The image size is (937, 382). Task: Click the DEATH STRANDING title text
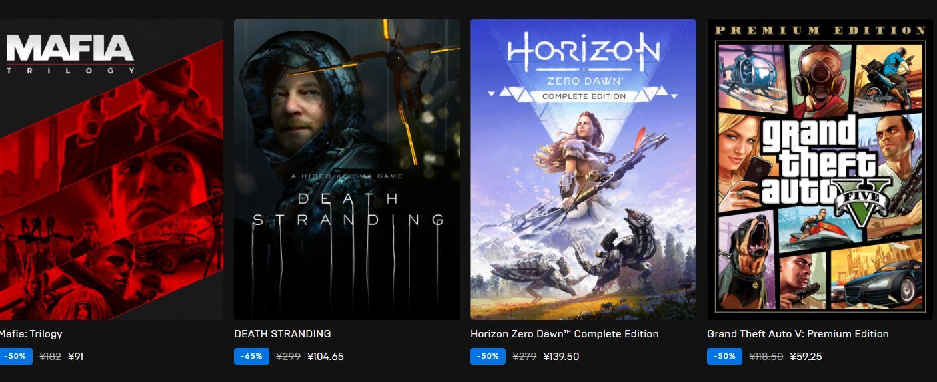pyautogui.click(x=283, y=334)
